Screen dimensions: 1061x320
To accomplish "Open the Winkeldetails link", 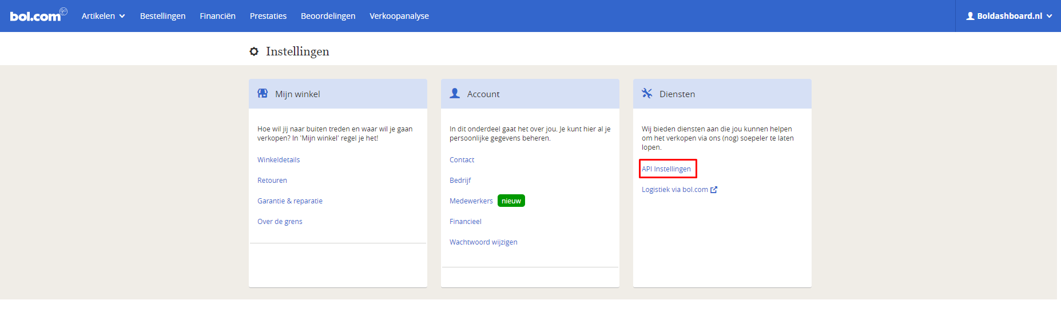I will pyautogui.click(x=279, y=160).
